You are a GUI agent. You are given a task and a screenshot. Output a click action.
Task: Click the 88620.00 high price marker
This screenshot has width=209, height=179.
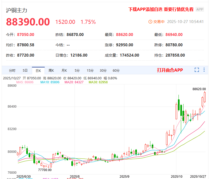coord(199,89)
